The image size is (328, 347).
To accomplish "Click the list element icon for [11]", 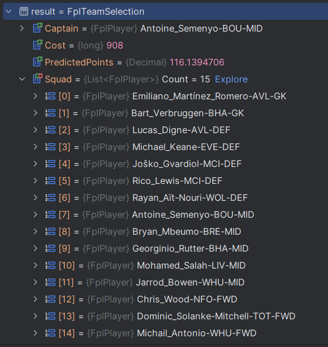I will [x=50, y=282].
